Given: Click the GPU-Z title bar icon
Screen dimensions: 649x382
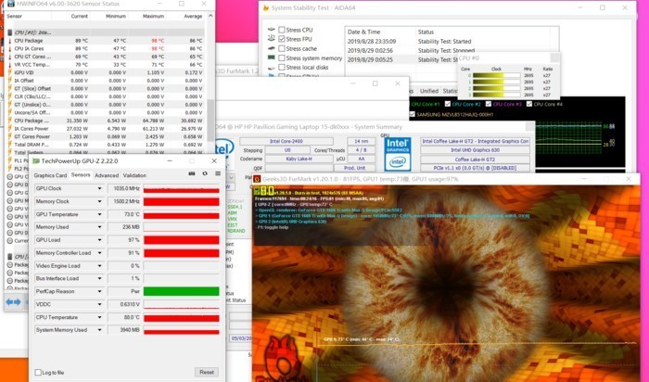Looking at the screenshot, I should [x=36, y=161].
